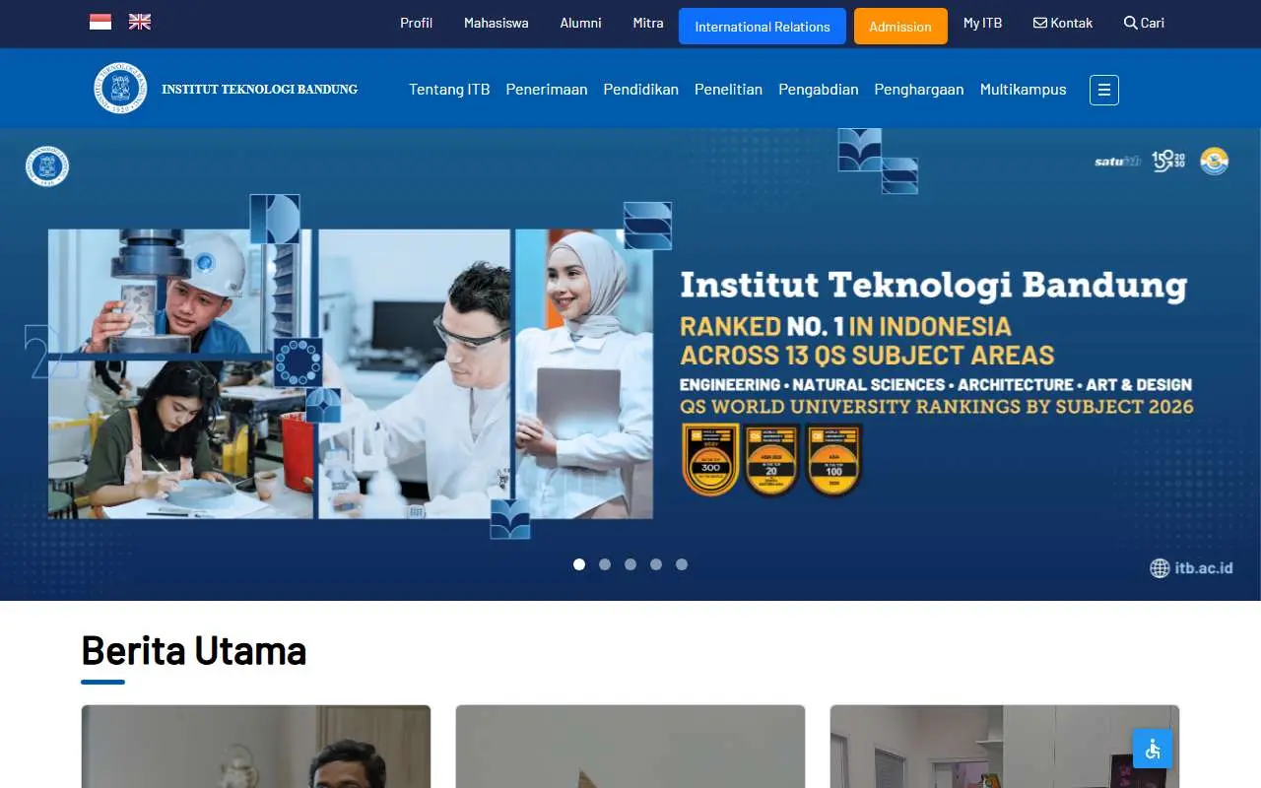Open Mitra in top bar
This screenshot has width=1261, height=788.
[648, 23]
